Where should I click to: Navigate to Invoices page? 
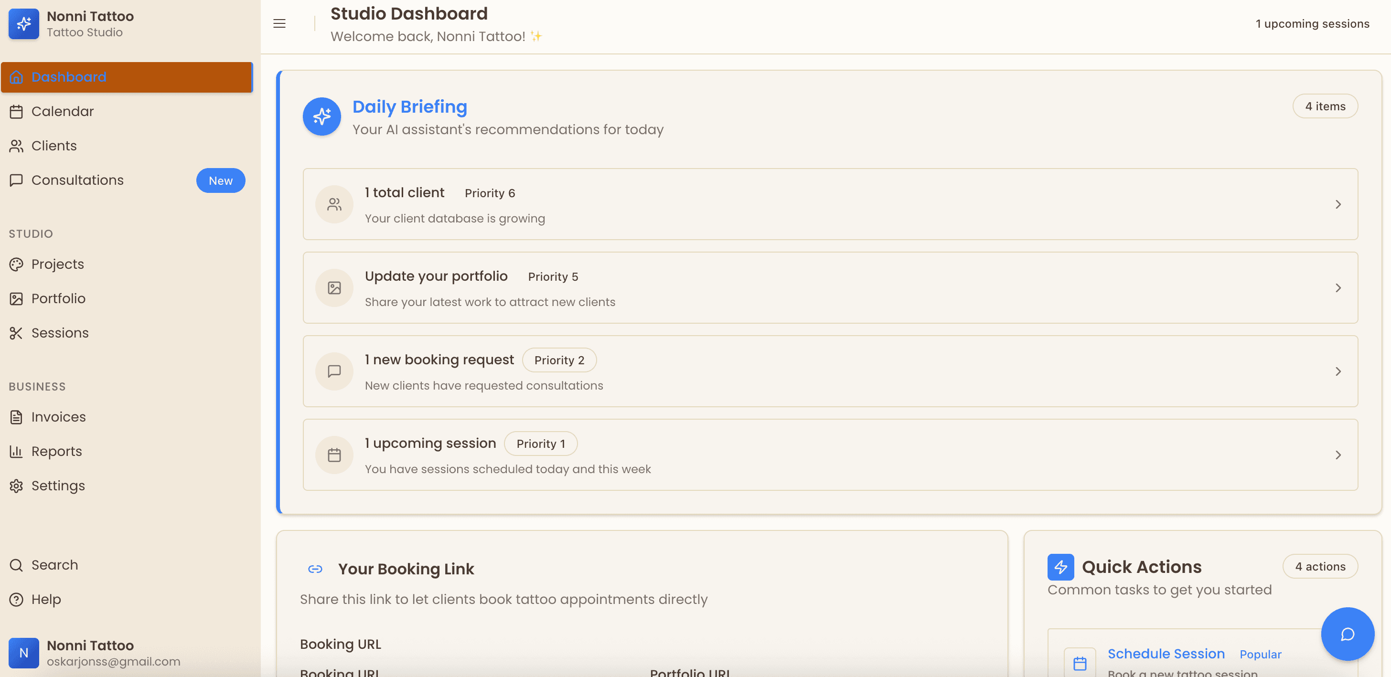coord(58,417)
